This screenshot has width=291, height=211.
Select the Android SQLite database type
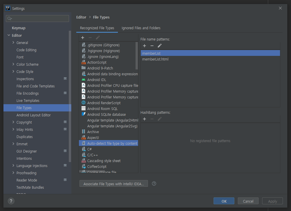(109, 115)
